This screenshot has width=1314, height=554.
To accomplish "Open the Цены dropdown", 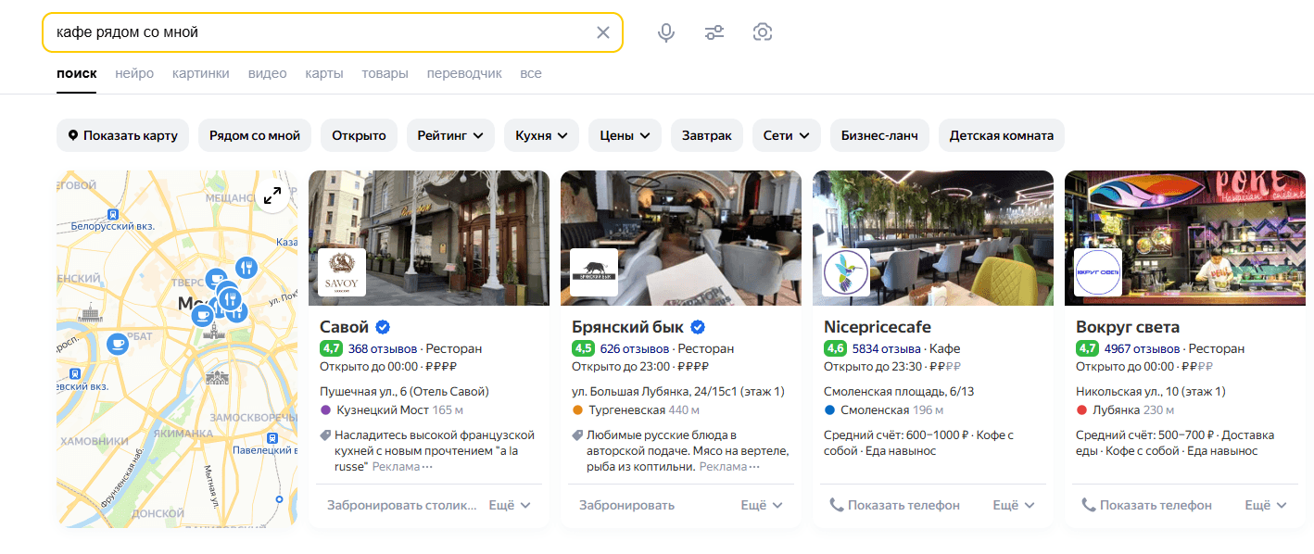I will click(625, 135).
